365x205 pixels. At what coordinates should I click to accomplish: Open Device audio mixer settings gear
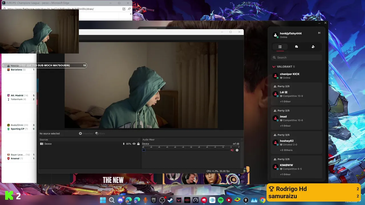[237, 150]
